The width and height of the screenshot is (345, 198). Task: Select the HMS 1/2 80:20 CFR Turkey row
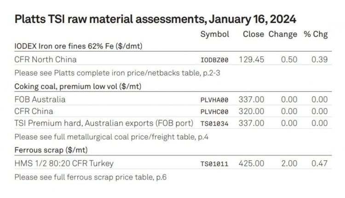(x=64, y=163)
